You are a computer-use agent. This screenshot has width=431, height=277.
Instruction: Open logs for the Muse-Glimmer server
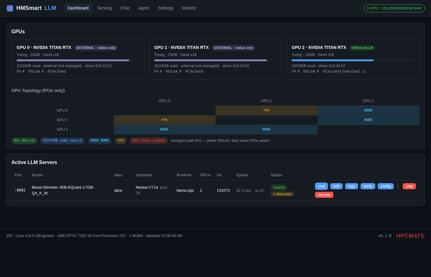351,186
